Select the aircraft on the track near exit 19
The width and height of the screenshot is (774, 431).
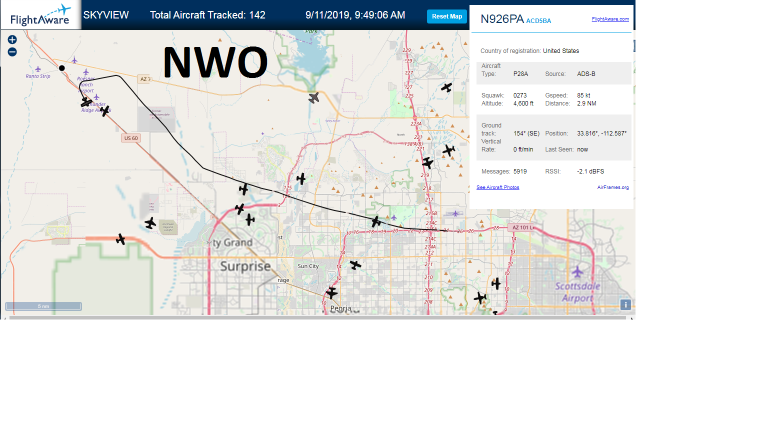tap(376, 221)
